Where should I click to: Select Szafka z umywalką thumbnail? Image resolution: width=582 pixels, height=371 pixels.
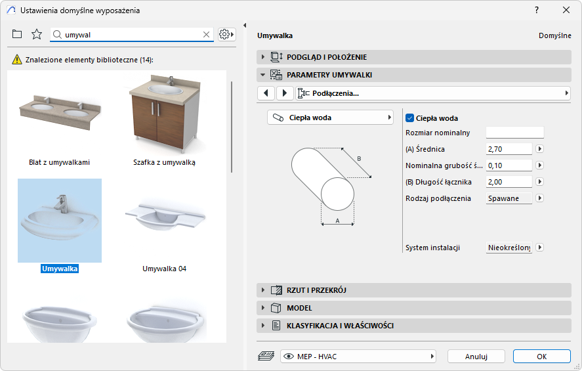(165, 116)
